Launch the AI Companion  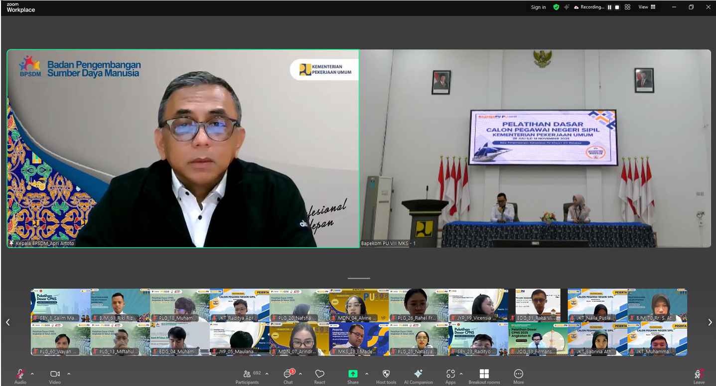click(418, 377)
